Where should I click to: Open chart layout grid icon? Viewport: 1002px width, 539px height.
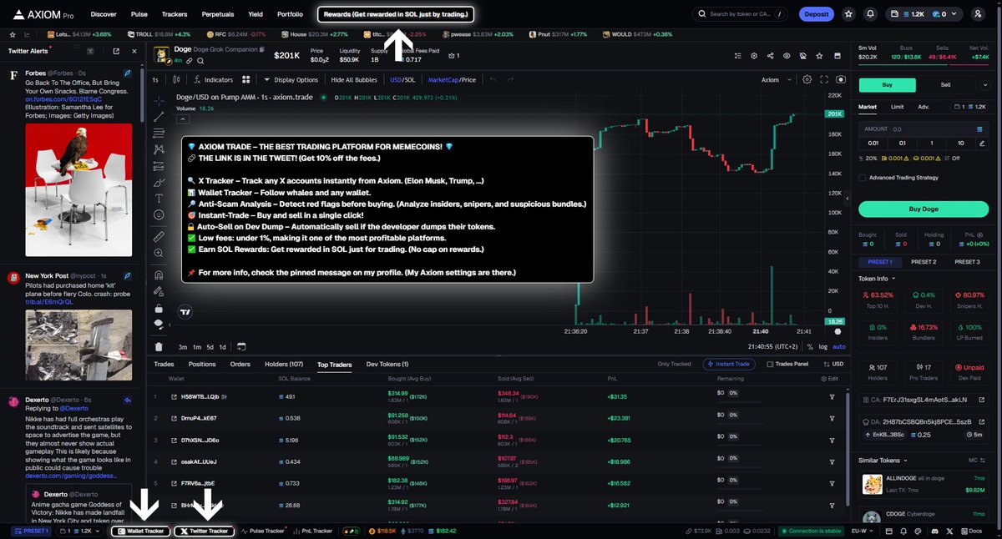(x=246, y=79)
